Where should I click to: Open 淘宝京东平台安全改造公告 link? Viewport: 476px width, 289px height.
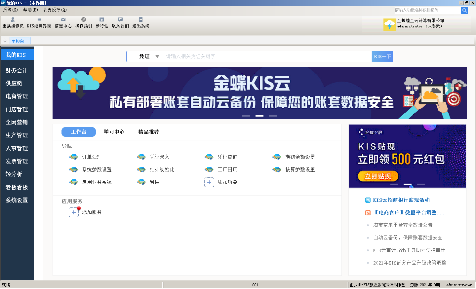403,225
